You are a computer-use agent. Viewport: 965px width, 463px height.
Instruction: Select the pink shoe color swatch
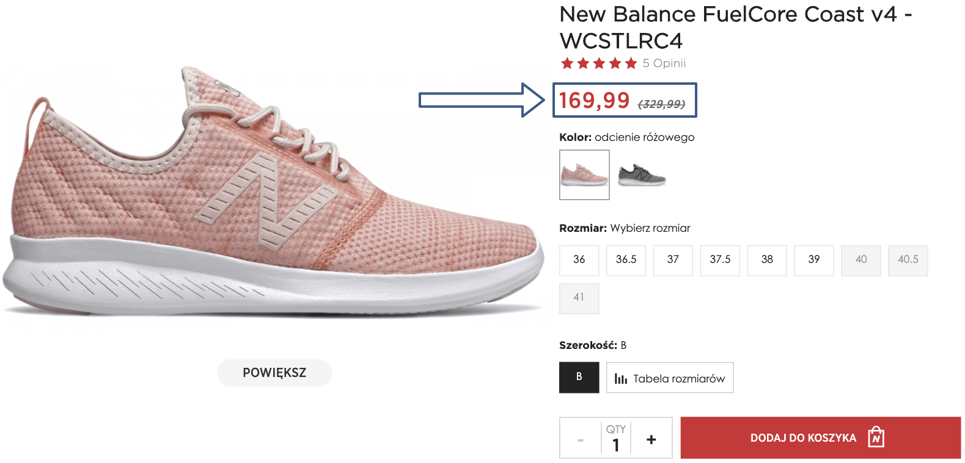(584, 174)
